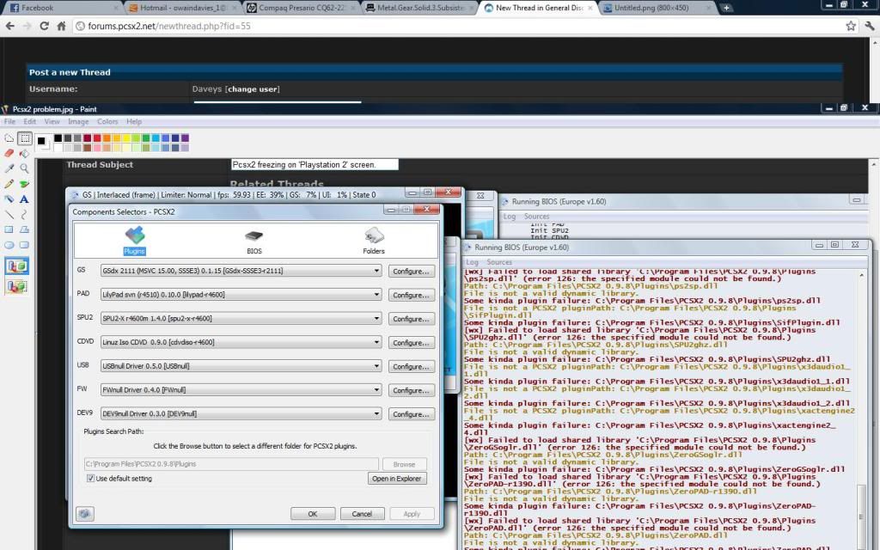Click Configure for the CDVD plugin
Screen dimensions: 880x550
click(x=412, y=342)
